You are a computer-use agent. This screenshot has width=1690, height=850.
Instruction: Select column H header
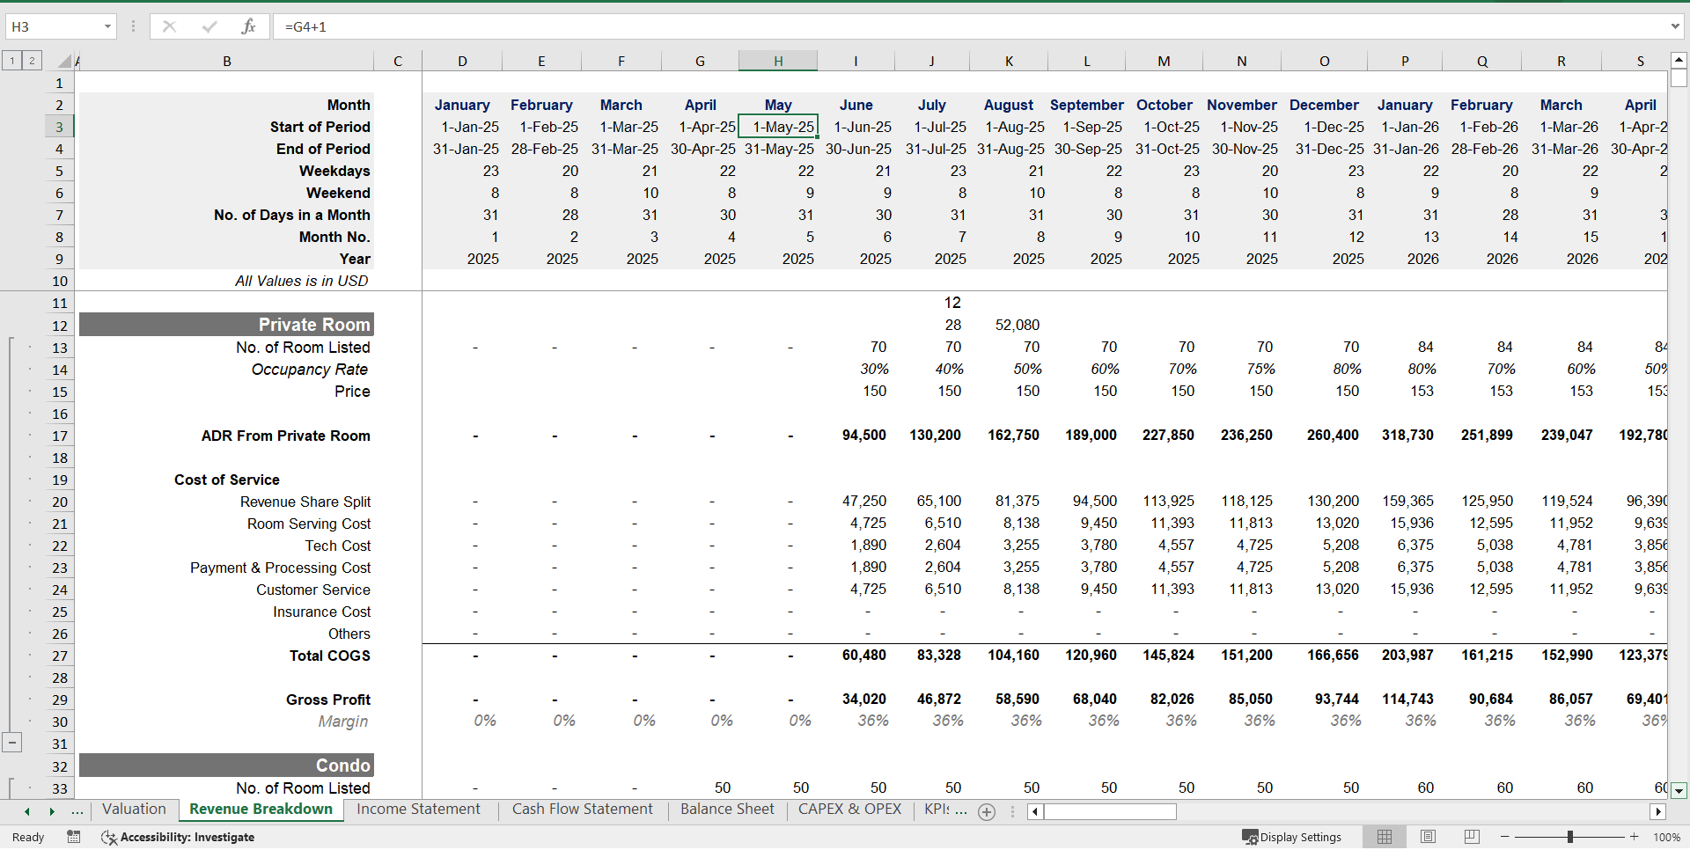pos(778,61)
